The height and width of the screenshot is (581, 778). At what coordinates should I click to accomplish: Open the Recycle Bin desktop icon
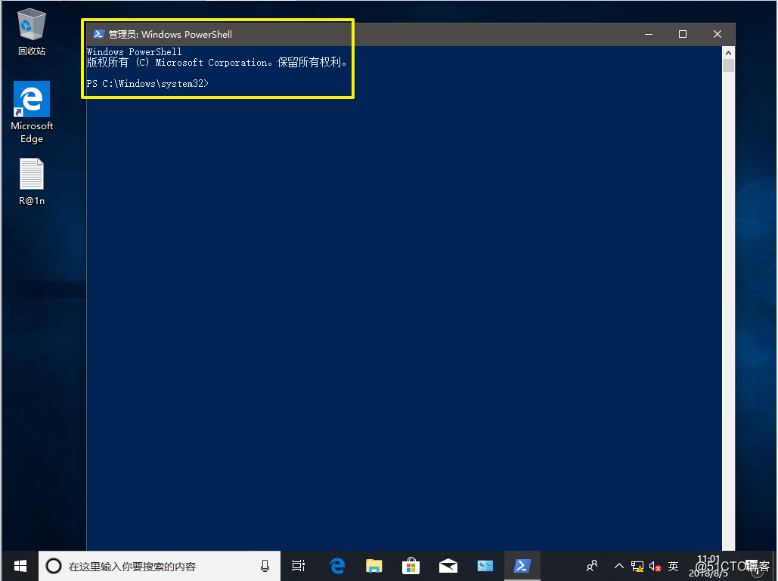tap(31, 32)
